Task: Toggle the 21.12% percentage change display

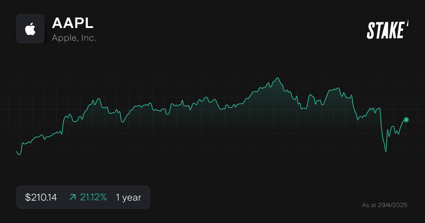Action: [93, 197]
